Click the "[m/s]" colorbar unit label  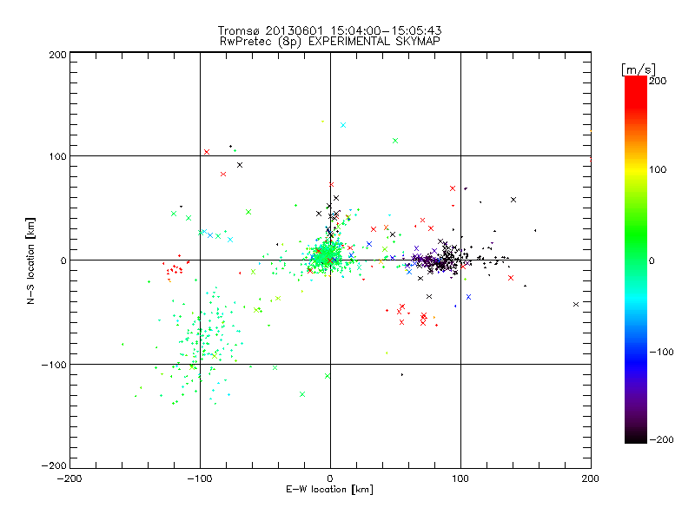[x=638, y=69]
